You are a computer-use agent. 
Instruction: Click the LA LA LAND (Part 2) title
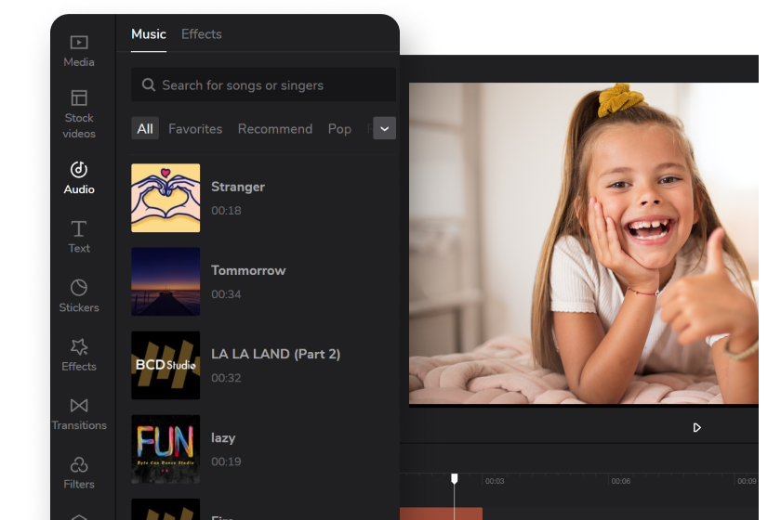coord(276,354)
